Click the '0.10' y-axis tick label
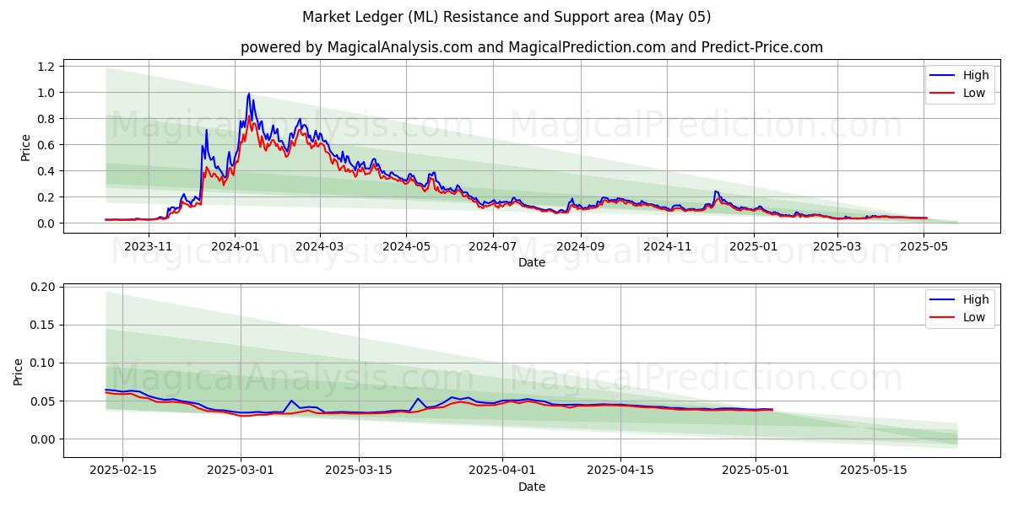 point(43,363)
